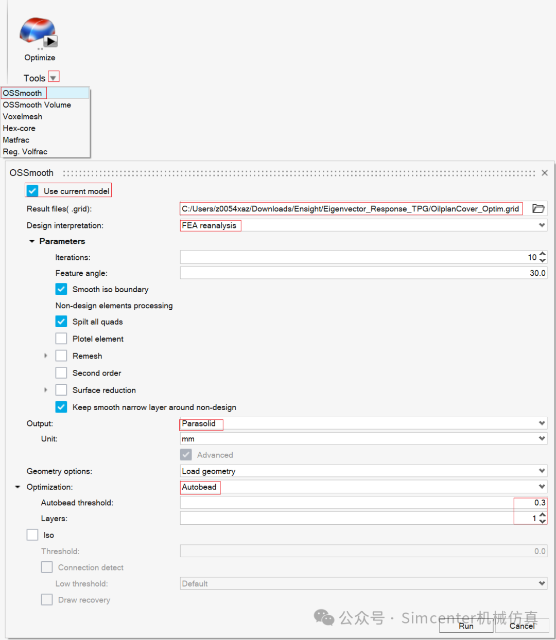556x640 pixels.
Task: Click the Feature angle field
Action: coord(363,273)
